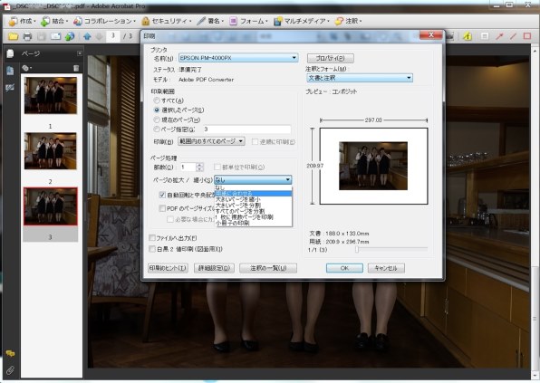Choose '大きいページを縮小' scaling option
This screenshot has width=540, height=383.
pos(253,199)
